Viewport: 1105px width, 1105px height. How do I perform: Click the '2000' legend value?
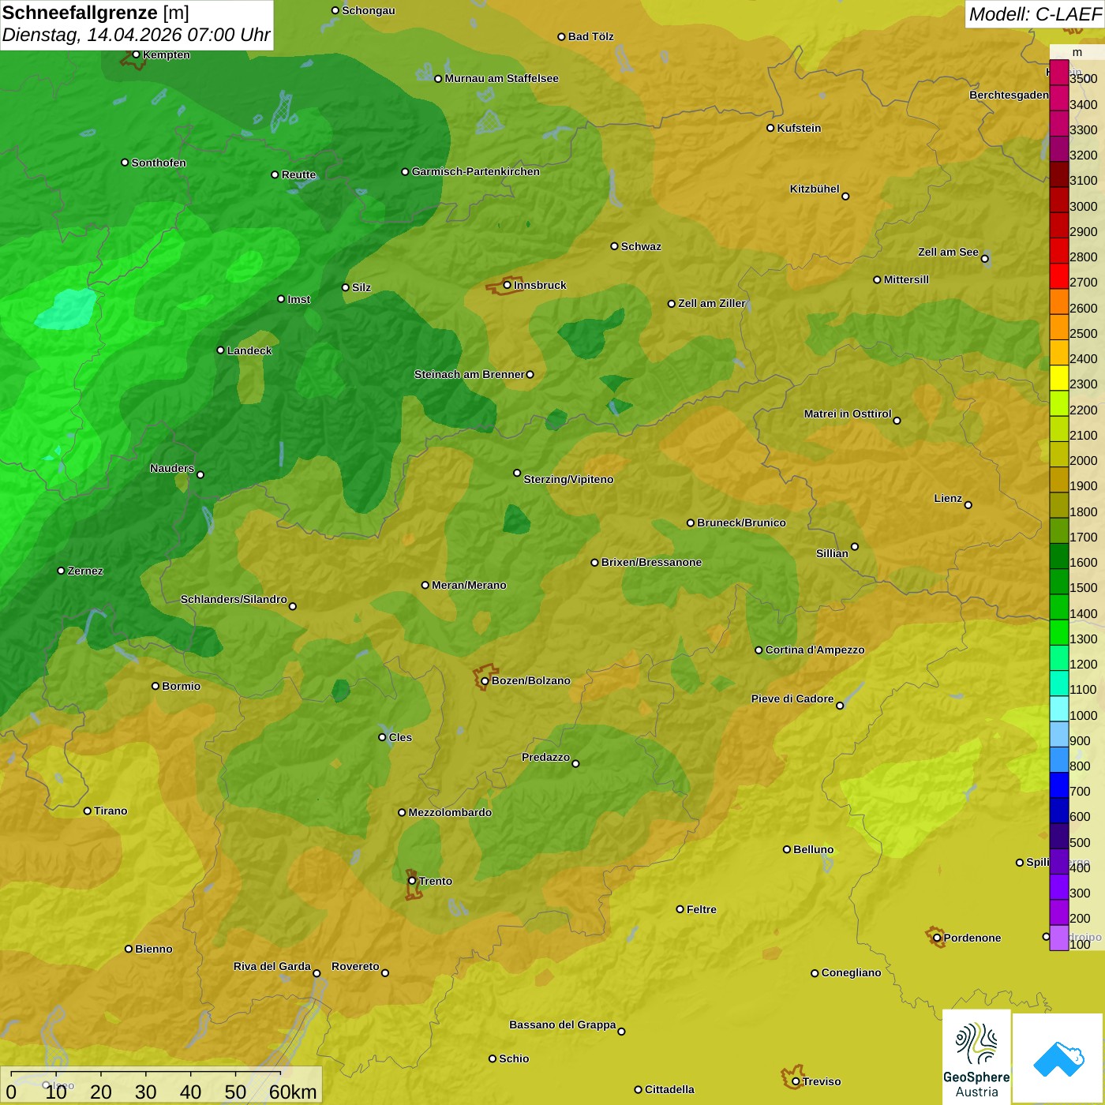[x=1084, y=460]
